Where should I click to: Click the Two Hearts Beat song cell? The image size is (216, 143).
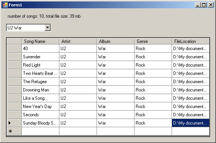[40, 73]
